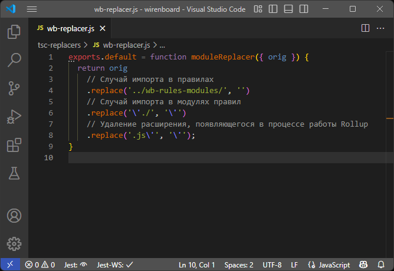
Task: Close the wb-replacer.js tab
Action: pos(103,28)
